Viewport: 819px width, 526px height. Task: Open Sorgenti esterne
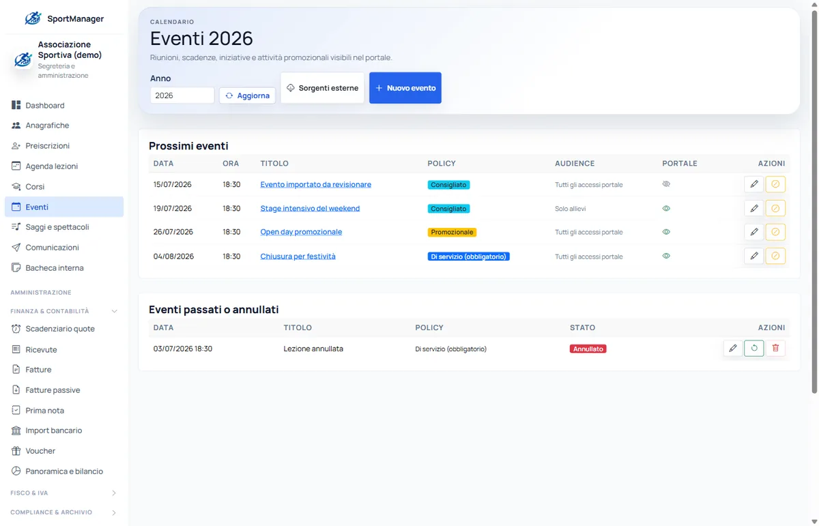322,88
